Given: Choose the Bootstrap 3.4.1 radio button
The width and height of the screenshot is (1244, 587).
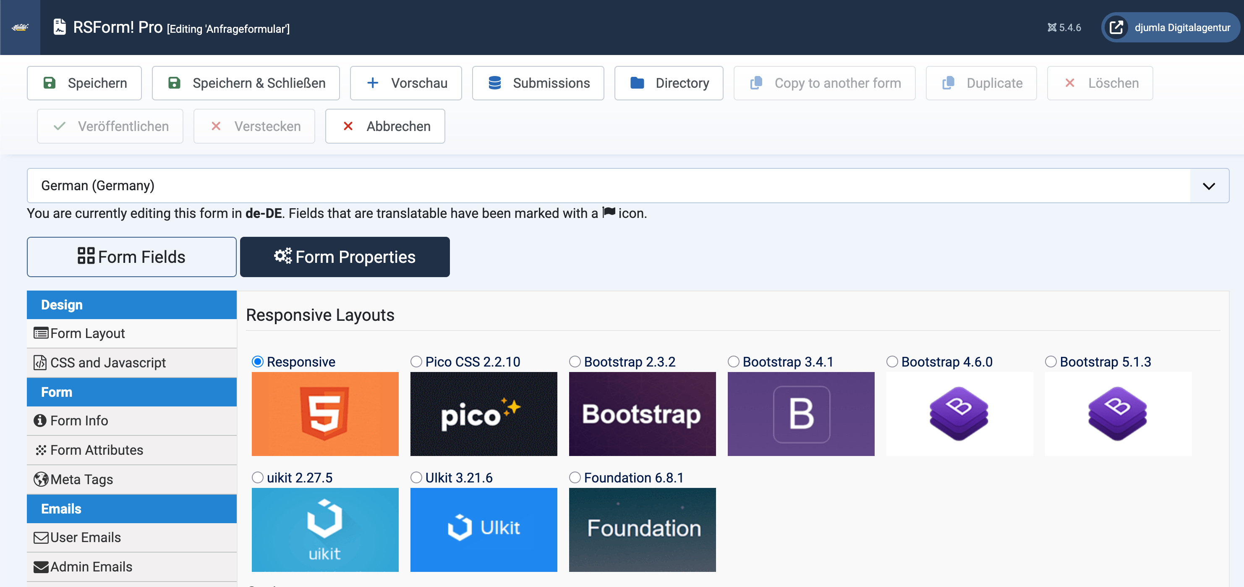Looking at the screenshot, I should click(734, 362).
